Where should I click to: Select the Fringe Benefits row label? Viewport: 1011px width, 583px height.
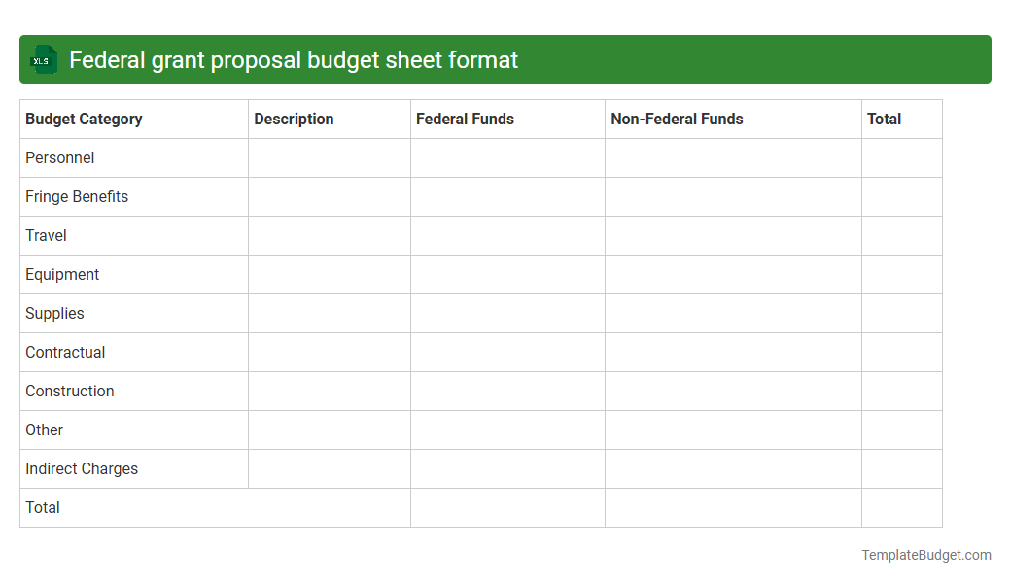pos(76,196)
